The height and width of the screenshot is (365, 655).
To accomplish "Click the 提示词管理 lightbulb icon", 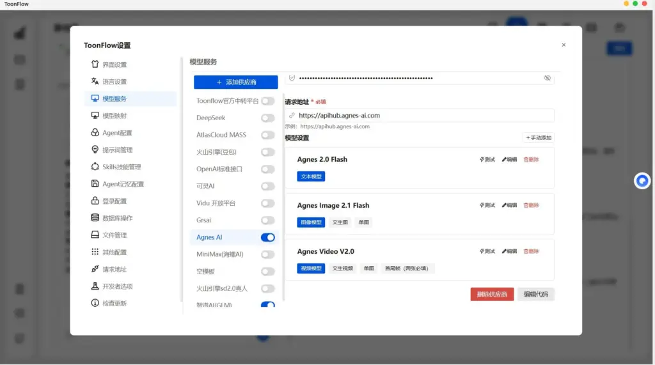I will (x=95, y=150).
